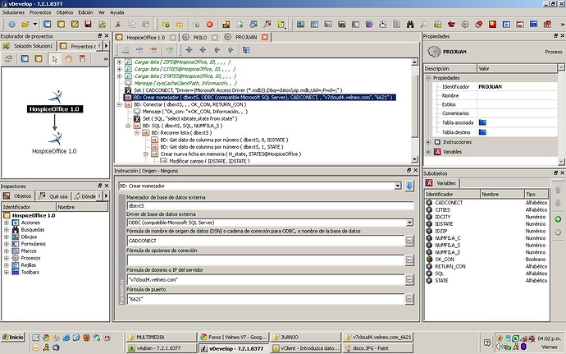This screenshot has width=566, height=354.
Task: Click the open folder toolbar icon
Action: (25, 25)
